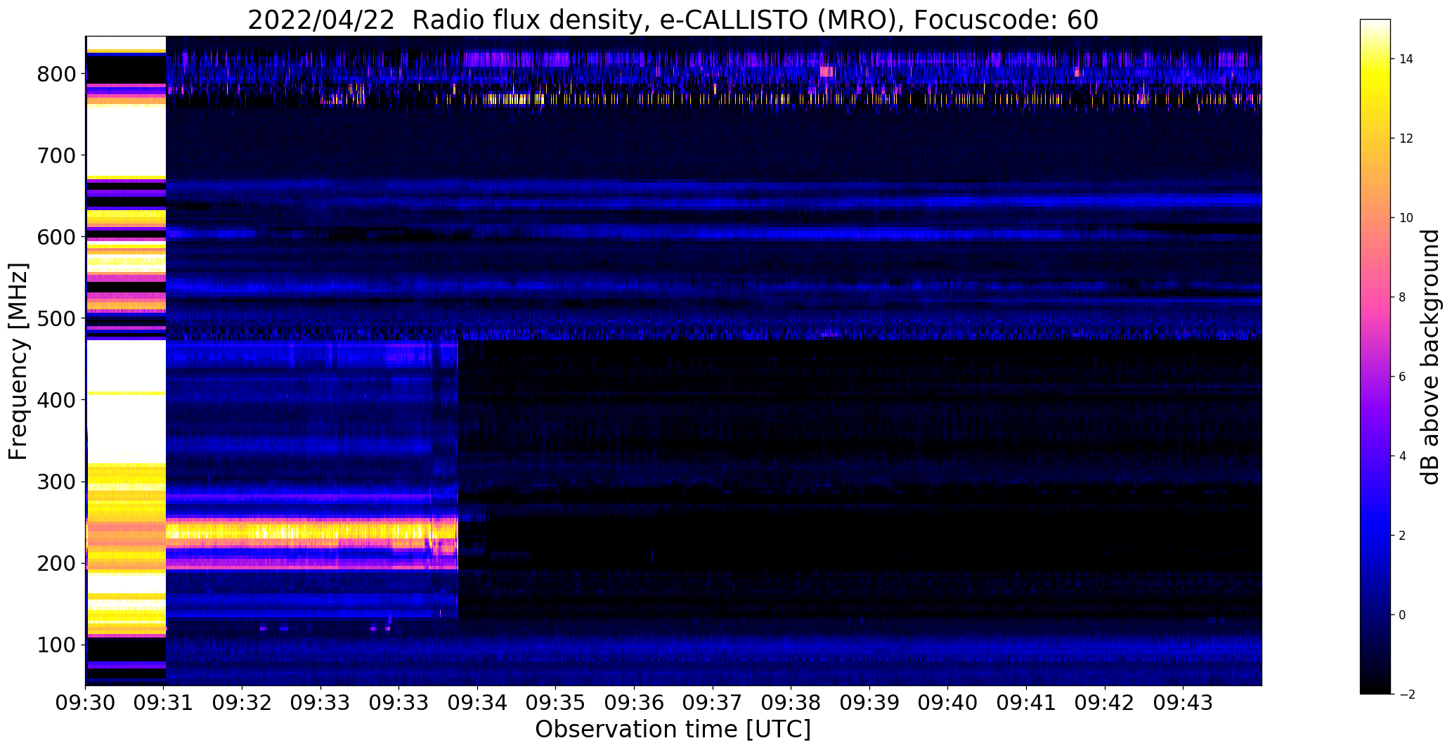Click the 400 MHz frequency tick label
1452x750 pixels.
pos(57,400)
